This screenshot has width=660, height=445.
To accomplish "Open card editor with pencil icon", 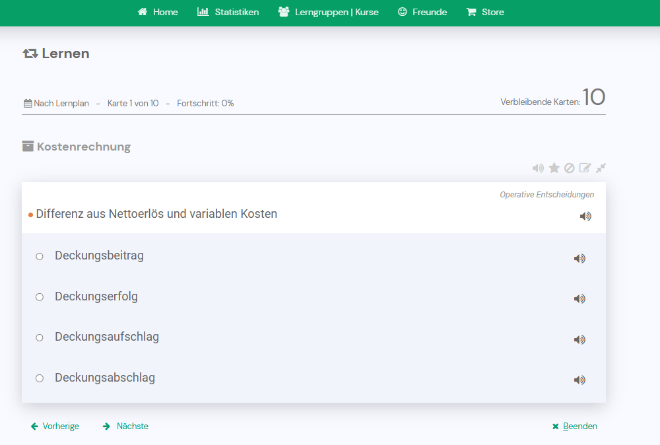I will click(x=585, y=168).
